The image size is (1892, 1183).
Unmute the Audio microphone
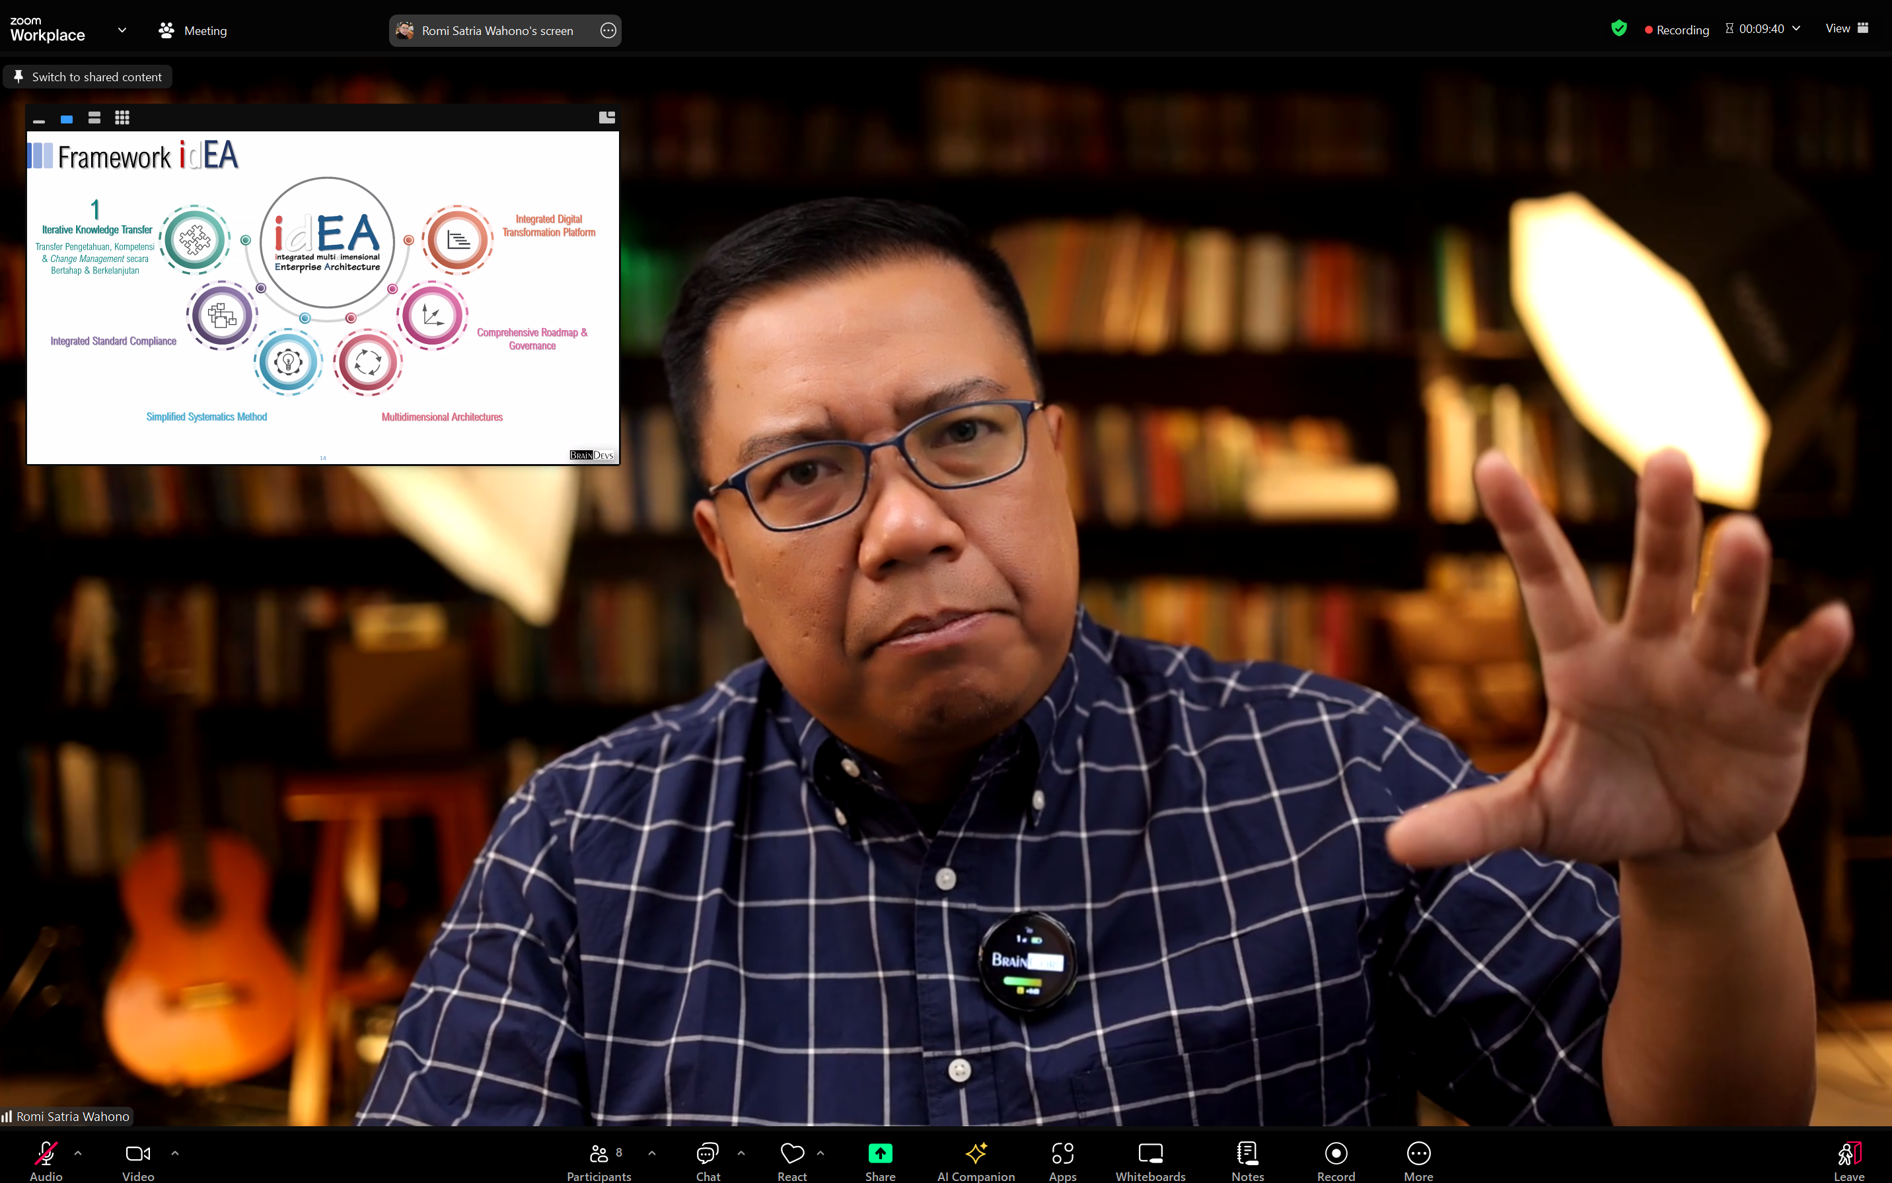[x=46, y=1161]
